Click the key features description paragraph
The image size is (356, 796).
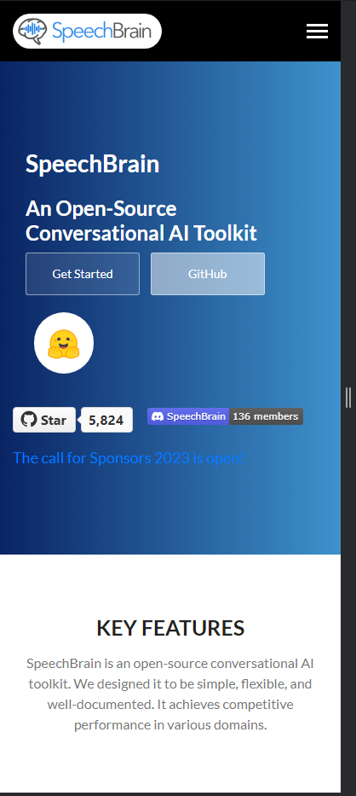(170, 694)
